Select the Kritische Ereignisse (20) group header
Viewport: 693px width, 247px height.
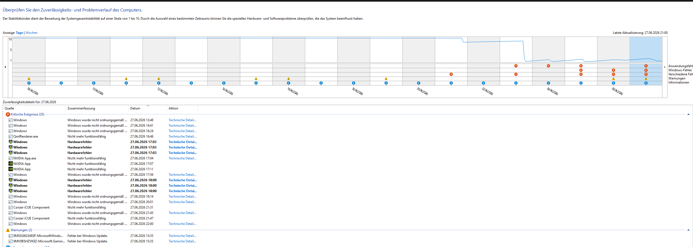click(27, 114)
